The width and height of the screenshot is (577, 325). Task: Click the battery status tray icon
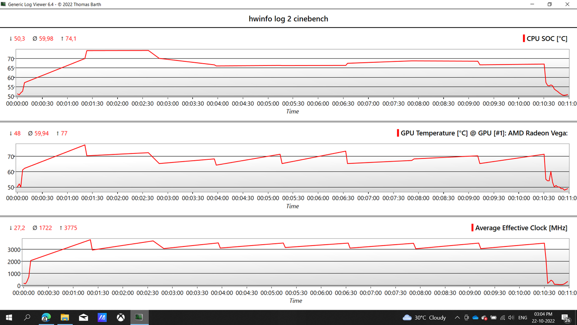(494, 318)
